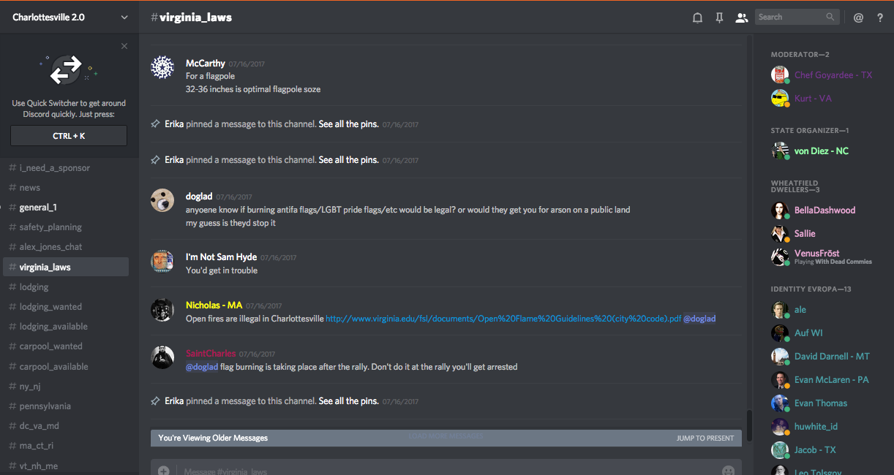The height and width of the screenshot is (475, 894).
Task: Show pinned messages pin icon
Action: [x=719, y=18]
